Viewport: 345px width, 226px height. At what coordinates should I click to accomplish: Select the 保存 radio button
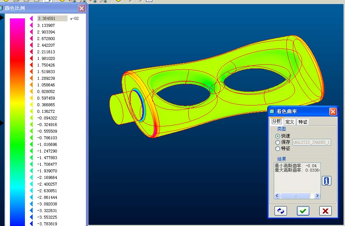click(278, 142)
